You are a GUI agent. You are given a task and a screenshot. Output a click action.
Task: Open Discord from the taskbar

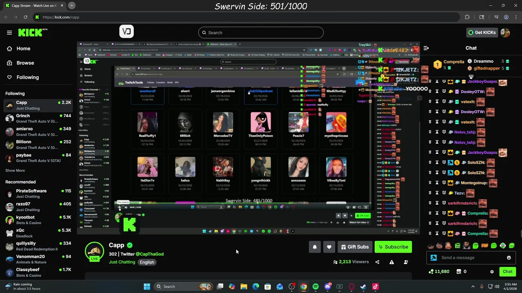point(327,286)
